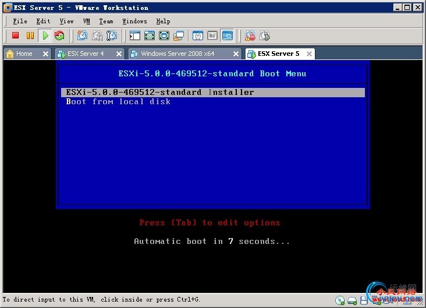Screen dimensions: 426x308
Task: Open the VM menu
Action: coord(87,21)
